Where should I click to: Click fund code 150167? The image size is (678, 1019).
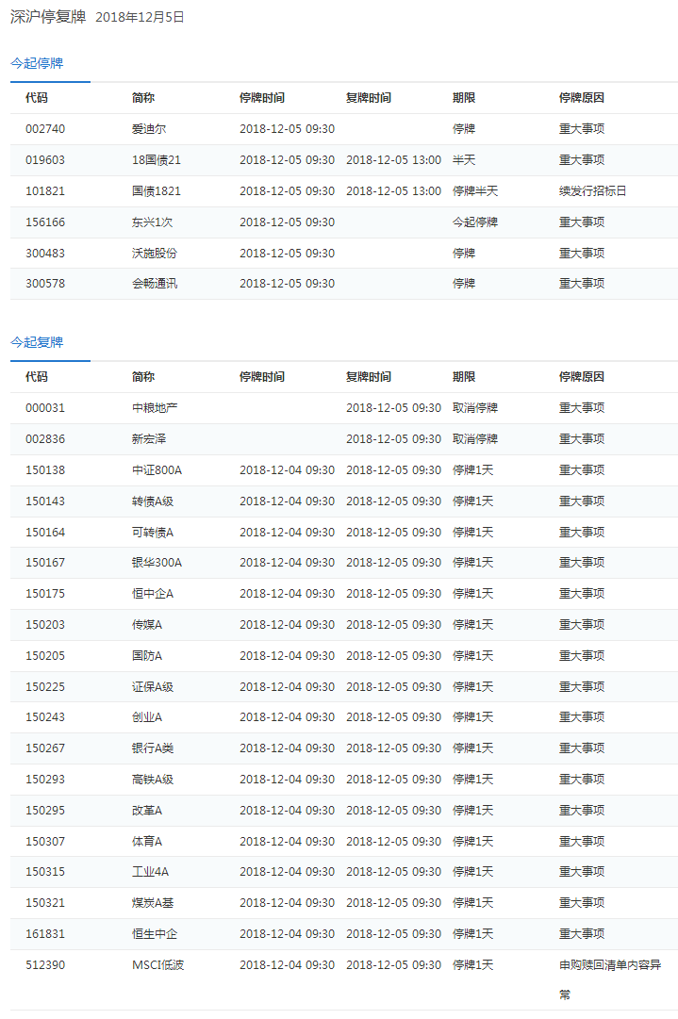[45, 563]
